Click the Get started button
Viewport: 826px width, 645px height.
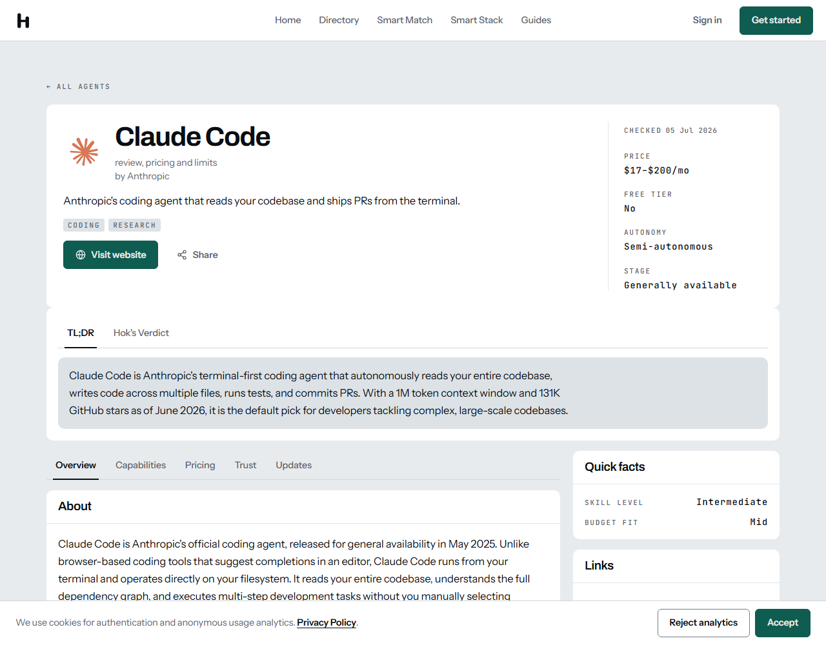776,21
